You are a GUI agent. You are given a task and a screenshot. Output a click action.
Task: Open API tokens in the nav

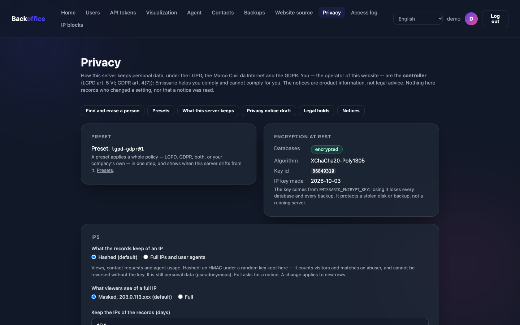tap(123, 13)
